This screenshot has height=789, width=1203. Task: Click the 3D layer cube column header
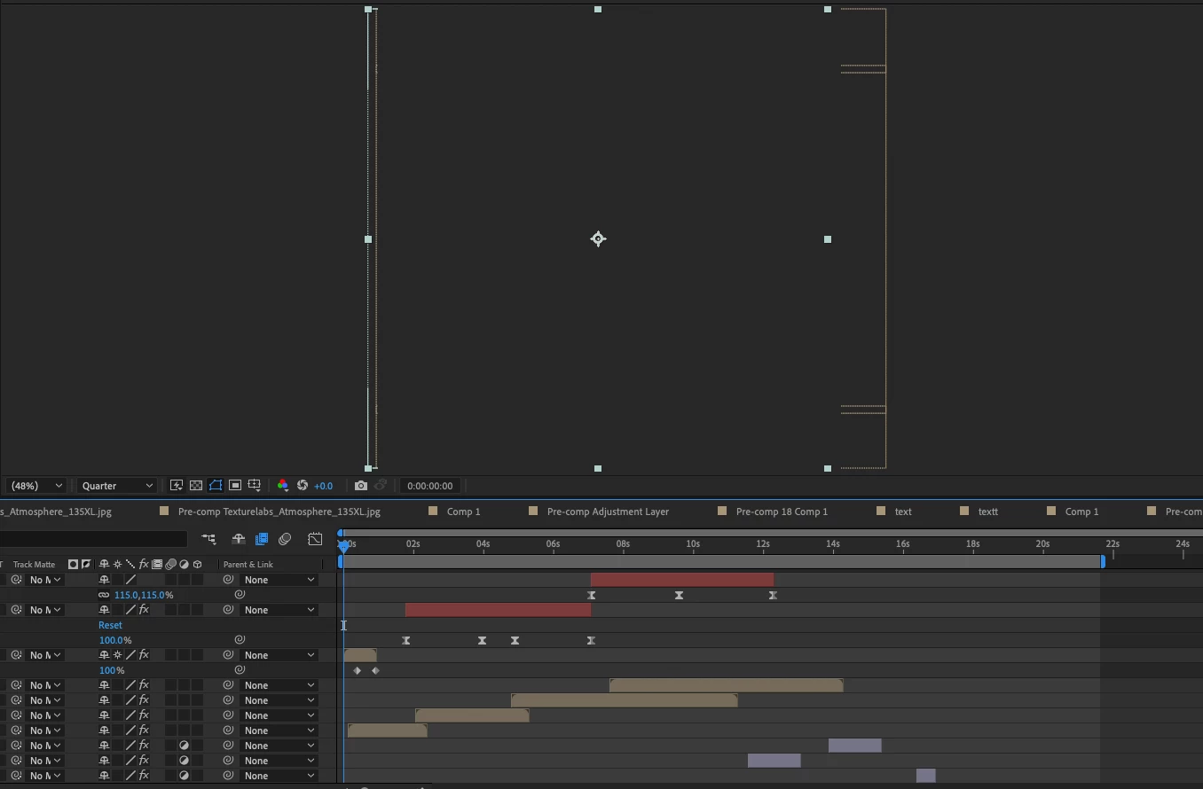[x=197, y=565]
